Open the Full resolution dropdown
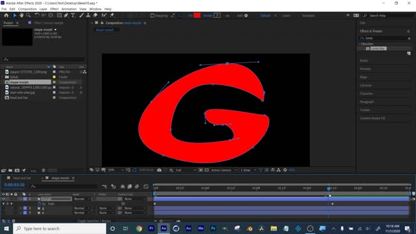This screenshot has height=234, width=416. (x=186, y=170)
